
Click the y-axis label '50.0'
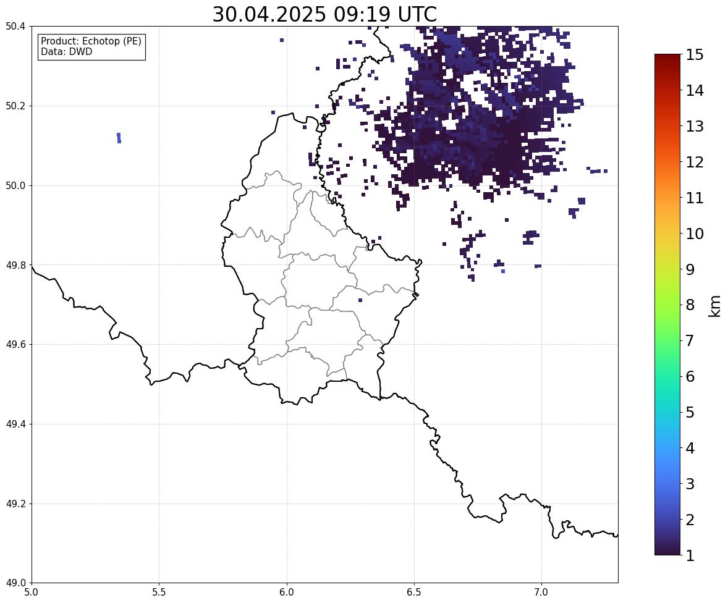point(15,186)
